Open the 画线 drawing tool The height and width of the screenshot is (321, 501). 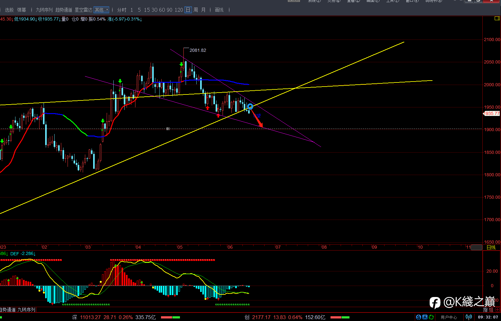click(x=219, y=10)
